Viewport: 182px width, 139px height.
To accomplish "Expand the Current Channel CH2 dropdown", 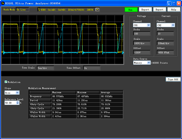I will pyautogui.click(x=173, y=25).
